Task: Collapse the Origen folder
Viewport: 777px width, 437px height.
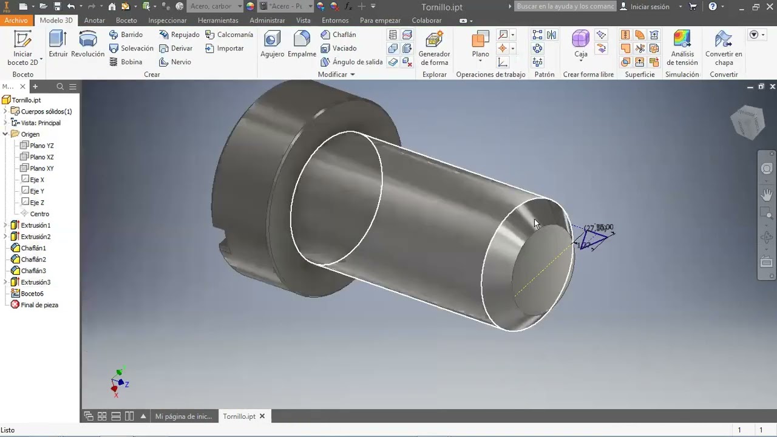Action: pos(5,134)
